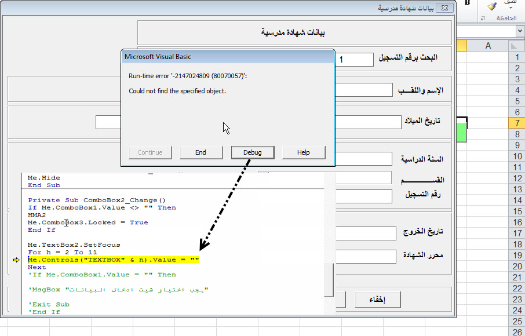Click the greyed-out Continue button

click(x=150, y=152)
